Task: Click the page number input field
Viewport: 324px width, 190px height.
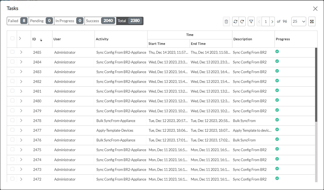Action: (266, 22)
